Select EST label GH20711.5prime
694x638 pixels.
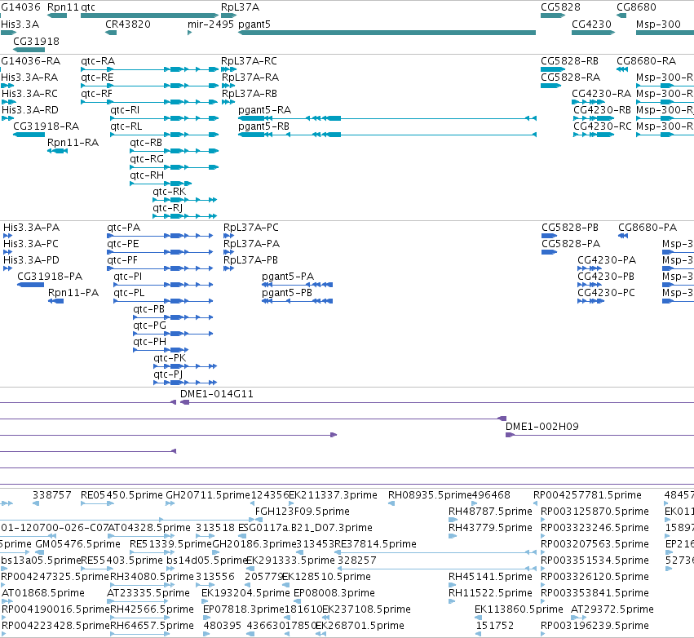[208, 495]
